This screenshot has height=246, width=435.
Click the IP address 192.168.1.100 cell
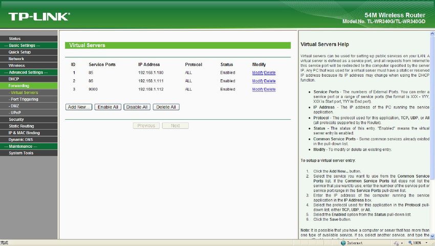pos(150,73)
